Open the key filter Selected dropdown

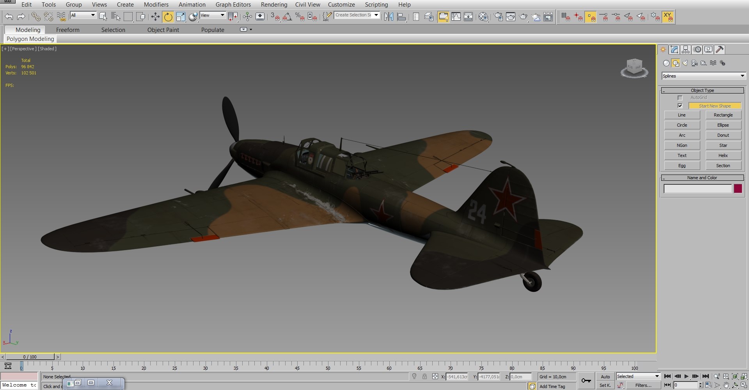point(638,376)
